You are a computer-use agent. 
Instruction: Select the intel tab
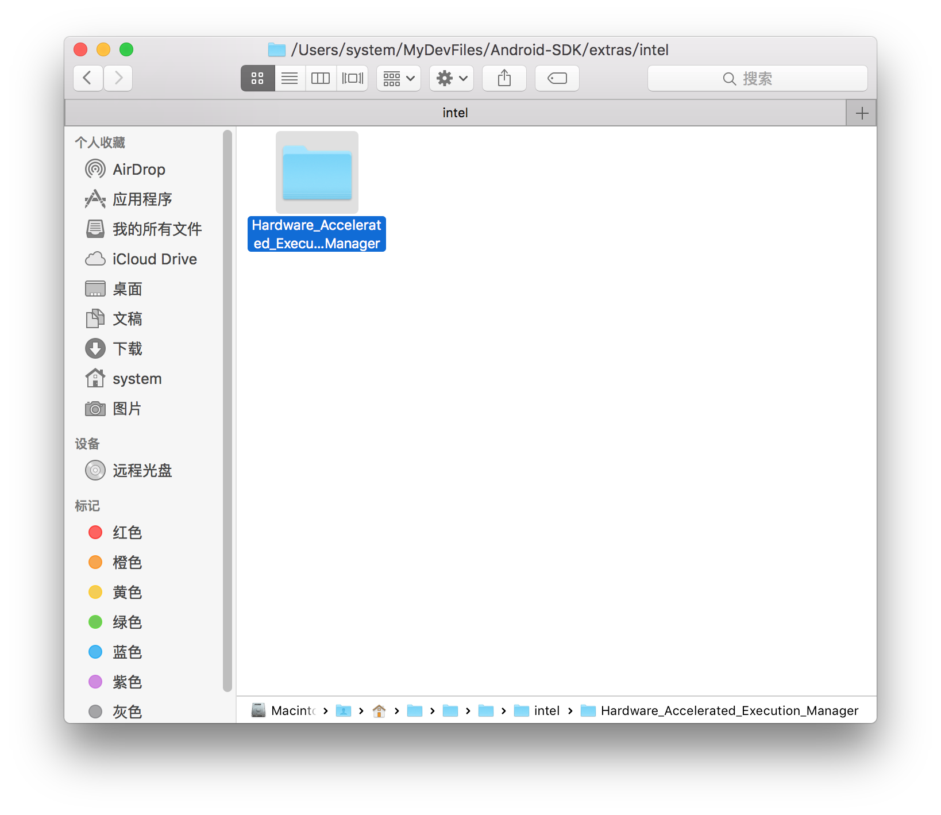tap(455, 113)
